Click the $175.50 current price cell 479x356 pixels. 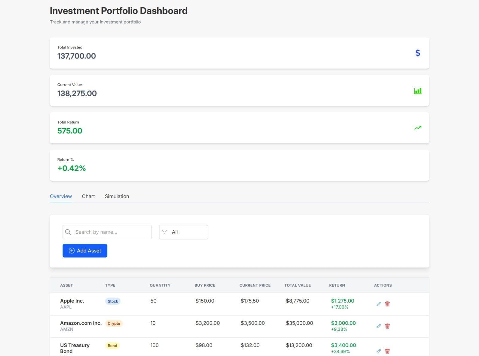[250, 301]
